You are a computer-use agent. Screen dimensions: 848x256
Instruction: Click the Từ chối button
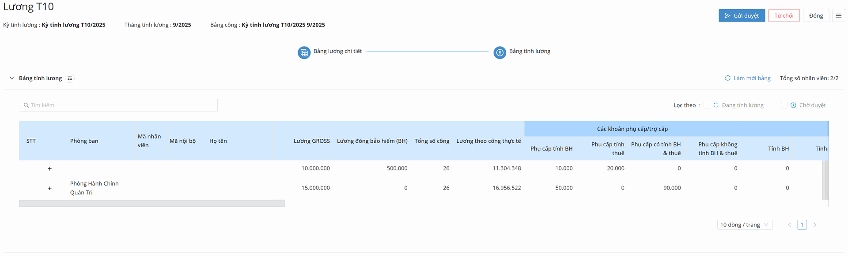tap(784, 15)
